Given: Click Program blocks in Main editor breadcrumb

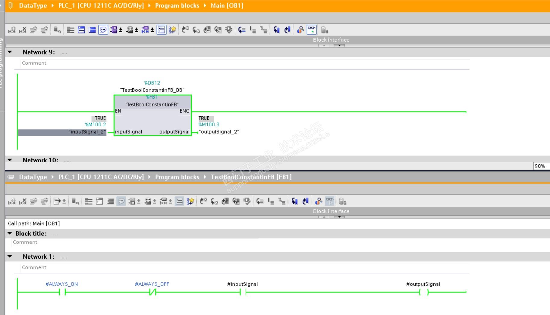Looking at the screenshot, I should pyautogui.click(x=177, y=5).
